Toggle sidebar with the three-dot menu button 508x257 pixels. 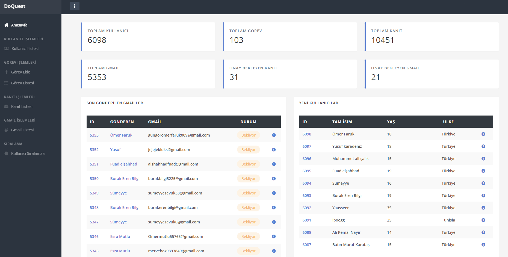tap(74, 6)
